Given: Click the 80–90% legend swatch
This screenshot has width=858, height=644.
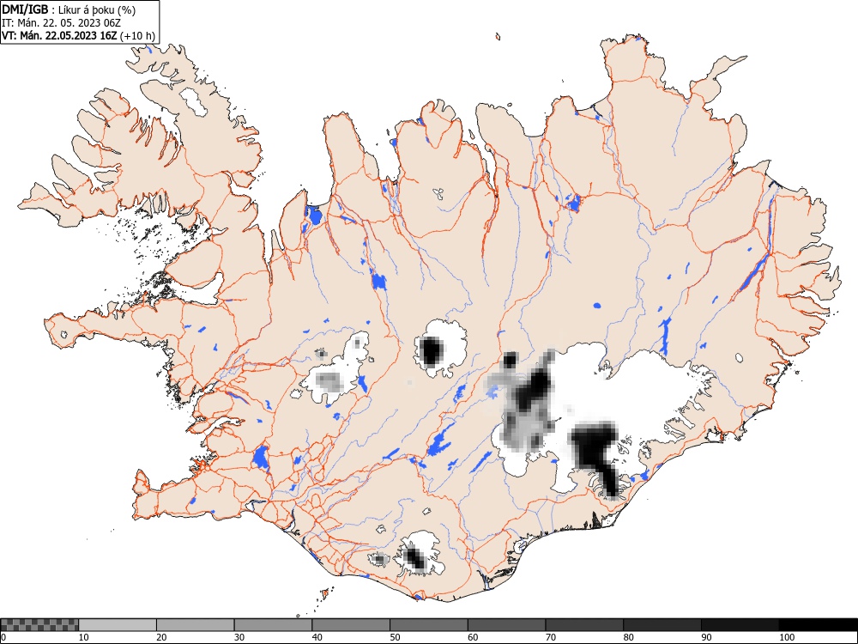Looking at the screenshot, I should click(662, 625).
